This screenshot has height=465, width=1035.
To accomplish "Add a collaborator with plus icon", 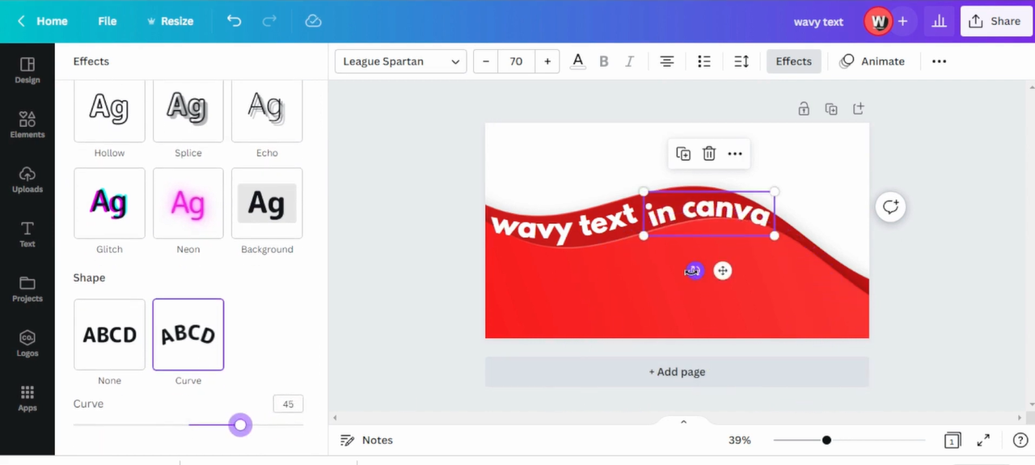I will coord(903,22).
